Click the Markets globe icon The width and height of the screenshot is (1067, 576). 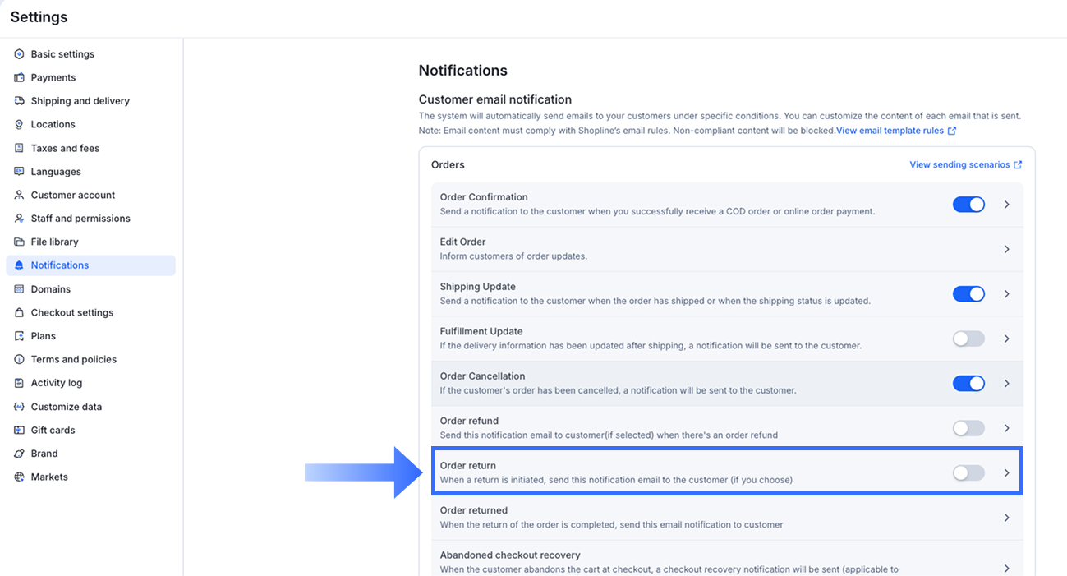click(x=20, y=477)
